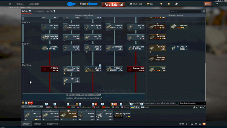
Task: Select the Strv 122A vehicle in tree
Action: [71, 69]
